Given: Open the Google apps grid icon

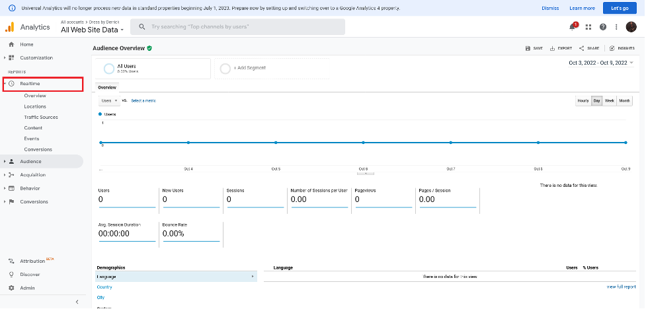Looking at the screenshot, I should (x=588, y=27).
